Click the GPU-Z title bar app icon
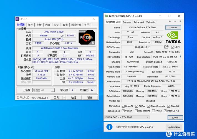Image resolution: width=197 pixels, height=139 pixels. (107, 16)
